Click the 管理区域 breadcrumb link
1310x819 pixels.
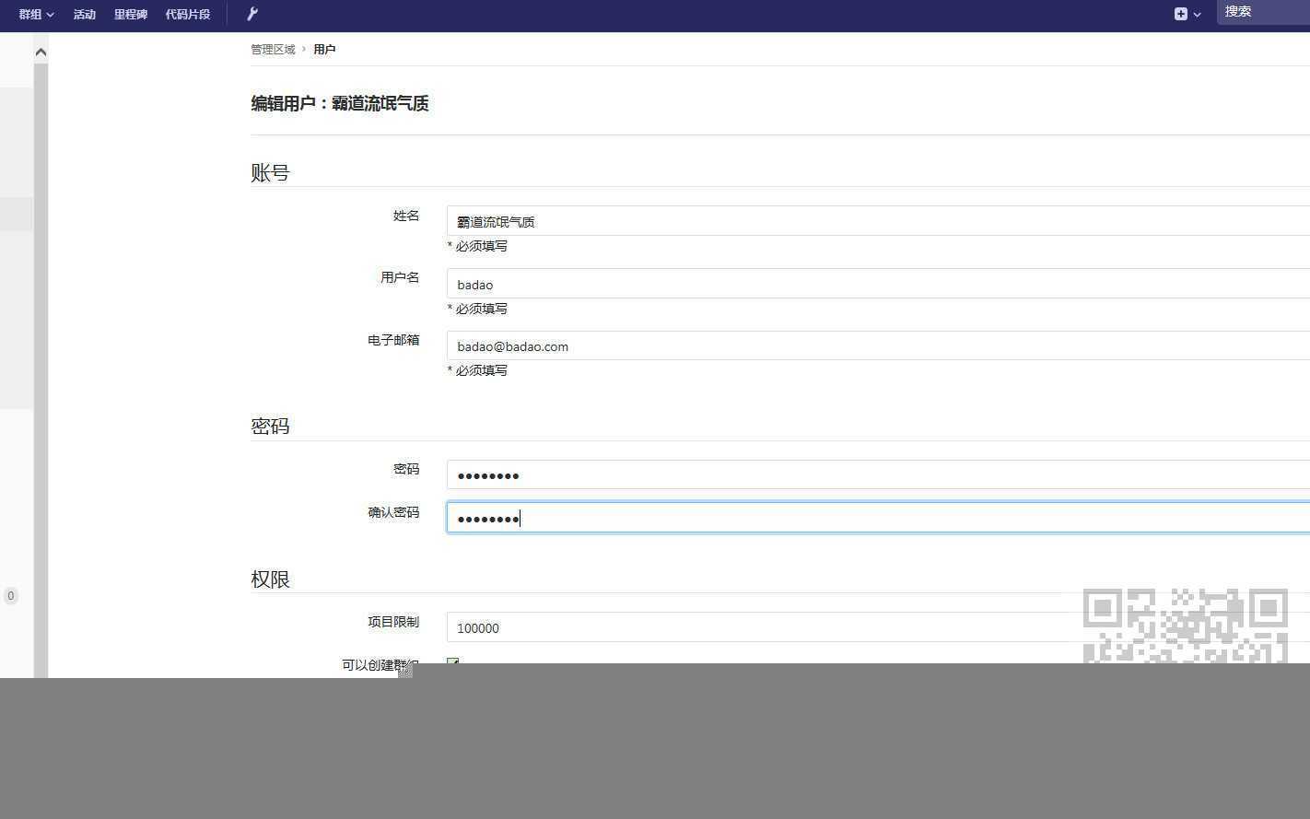[x=273, y=50]
